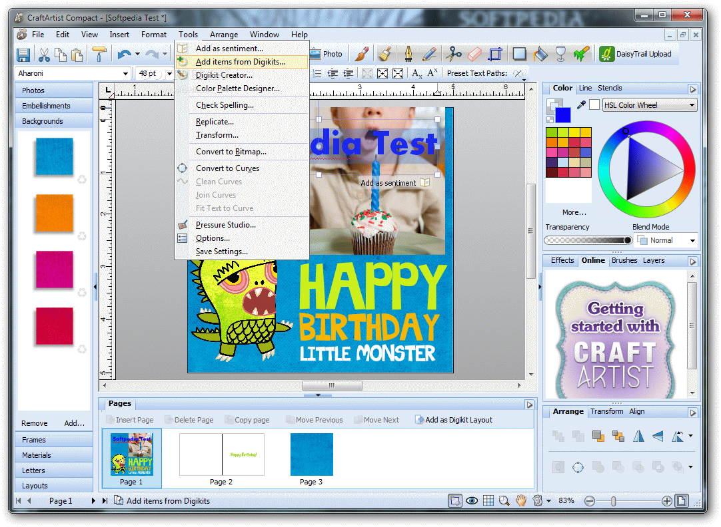Viewport: 721px width, 527px height.
Task: Open the font size 48 pt dropdown
Action: point(169,73)
